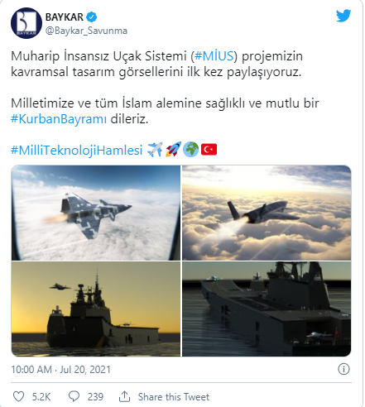Open the camouflage drone image

tap(96, 213)
